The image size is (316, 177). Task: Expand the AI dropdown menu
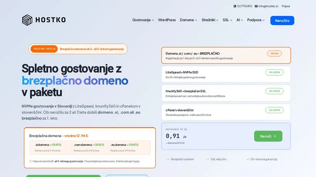click(239, 20)
